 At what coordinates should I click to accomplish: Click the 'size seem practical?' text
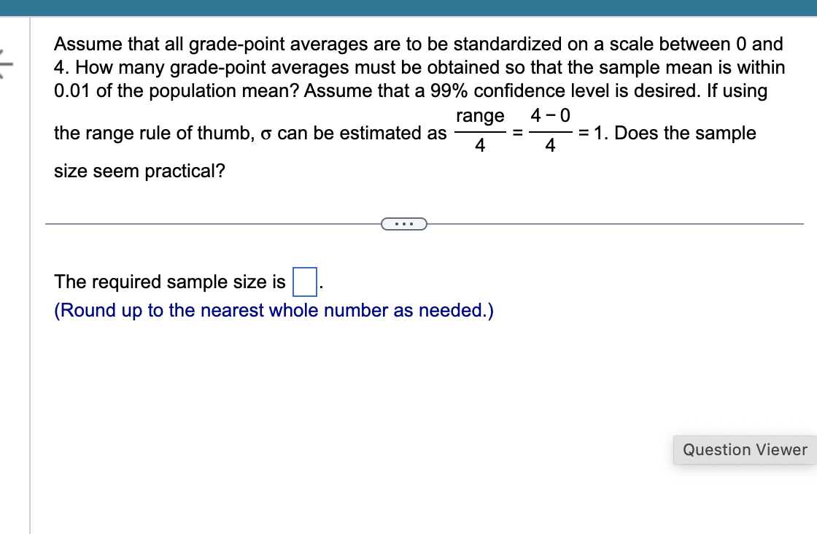click(x=139, y=171)
